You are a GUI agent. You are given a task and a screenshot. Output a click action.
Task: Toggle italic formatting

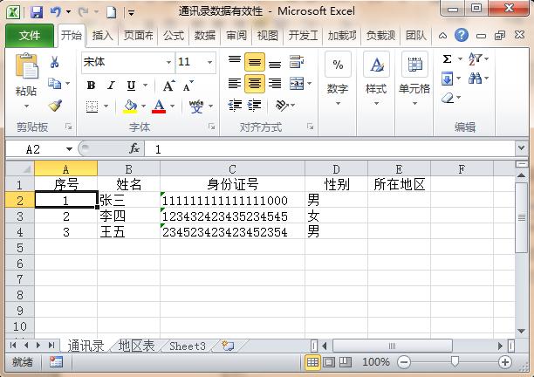[x=111, y=86]
